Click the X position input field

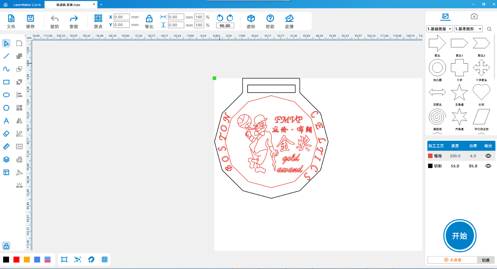(121, 17)
